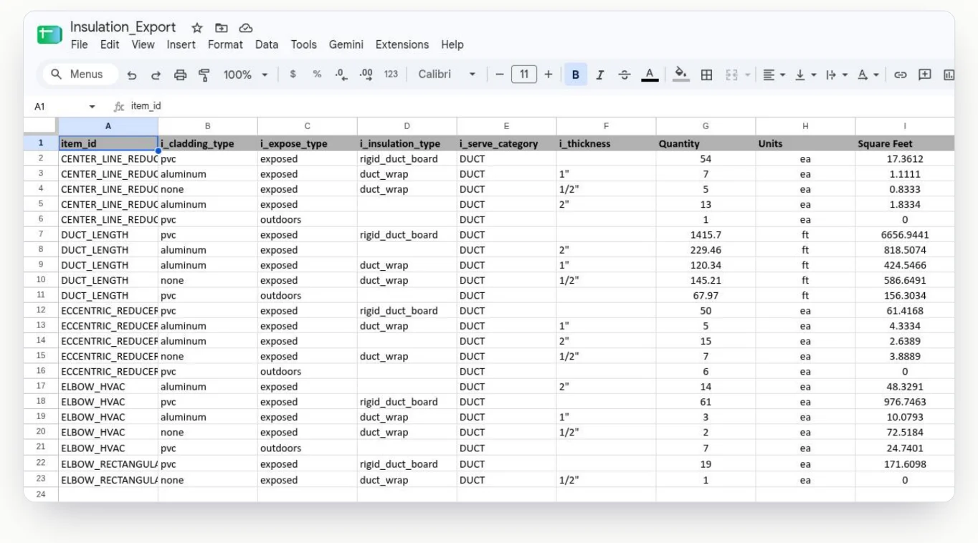
Task: Check the cloud save status icon
Action: click(x=246, y=28)
